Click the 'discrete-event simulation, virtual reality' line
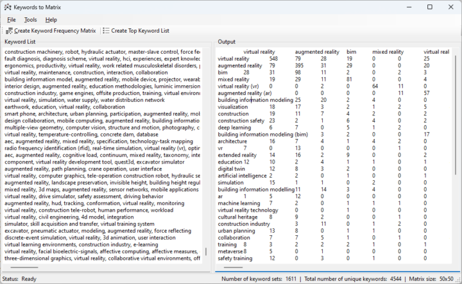462x284 pixels. click(90, 237)
